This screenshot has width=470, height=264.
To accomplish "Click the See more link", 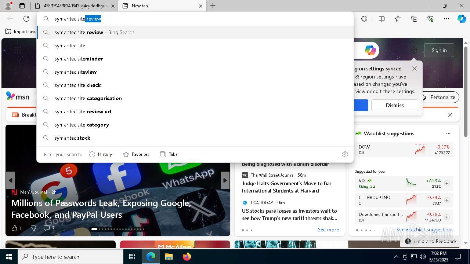I will click(328, 230).
